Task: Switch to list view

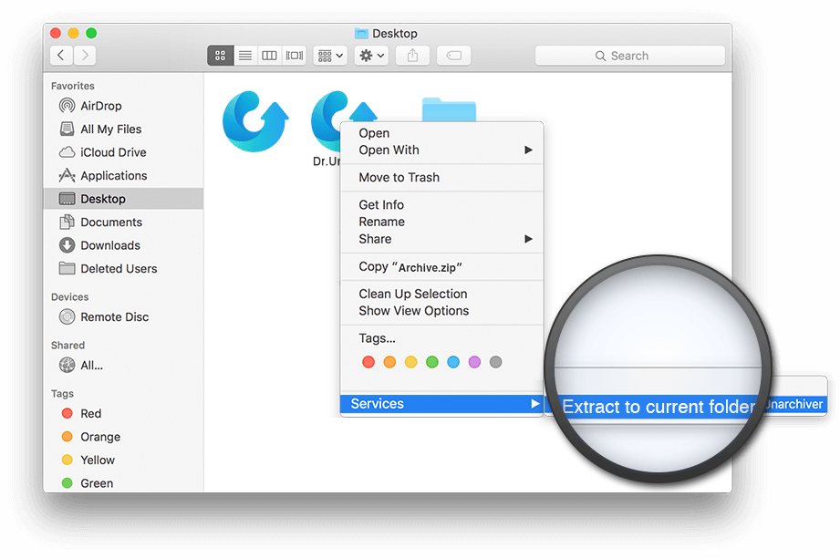Action: tap(244, 56)
